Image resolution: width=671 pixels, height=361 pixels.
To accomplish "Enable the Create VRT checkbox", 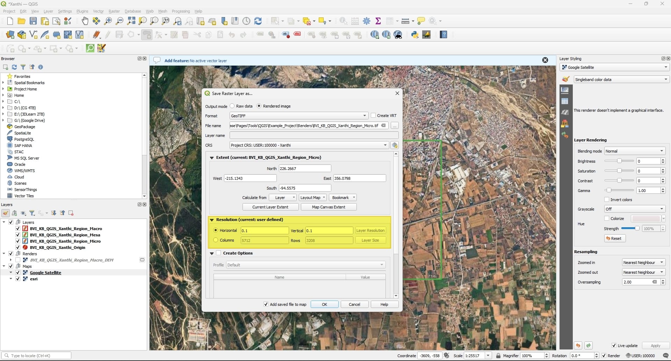I will [373, 116].
